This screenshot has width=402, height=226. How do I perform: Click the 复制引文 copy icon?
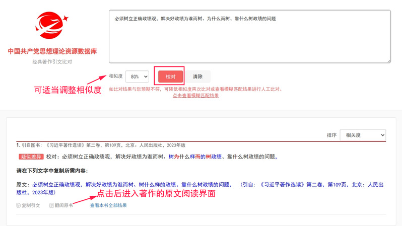pyautogui.click(x=19, y=205)
